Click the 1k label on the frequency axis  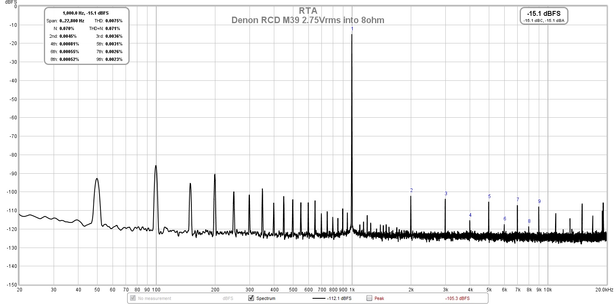[x=352, y=290]
